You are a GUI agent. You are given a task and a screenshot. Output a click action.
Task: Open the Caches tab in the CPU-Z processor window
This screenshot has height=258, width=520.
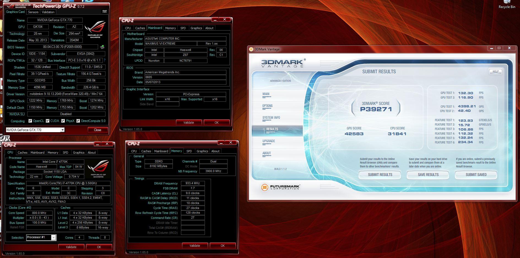[x=22, y=153]
